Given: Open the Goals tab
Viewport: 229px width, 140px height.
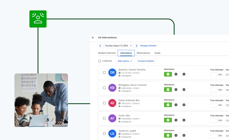Looking at the screenshot, I should coord(157,53).
